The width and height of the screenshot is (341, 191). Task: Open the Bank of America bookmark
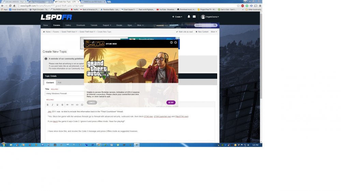(x=89, y=10)
